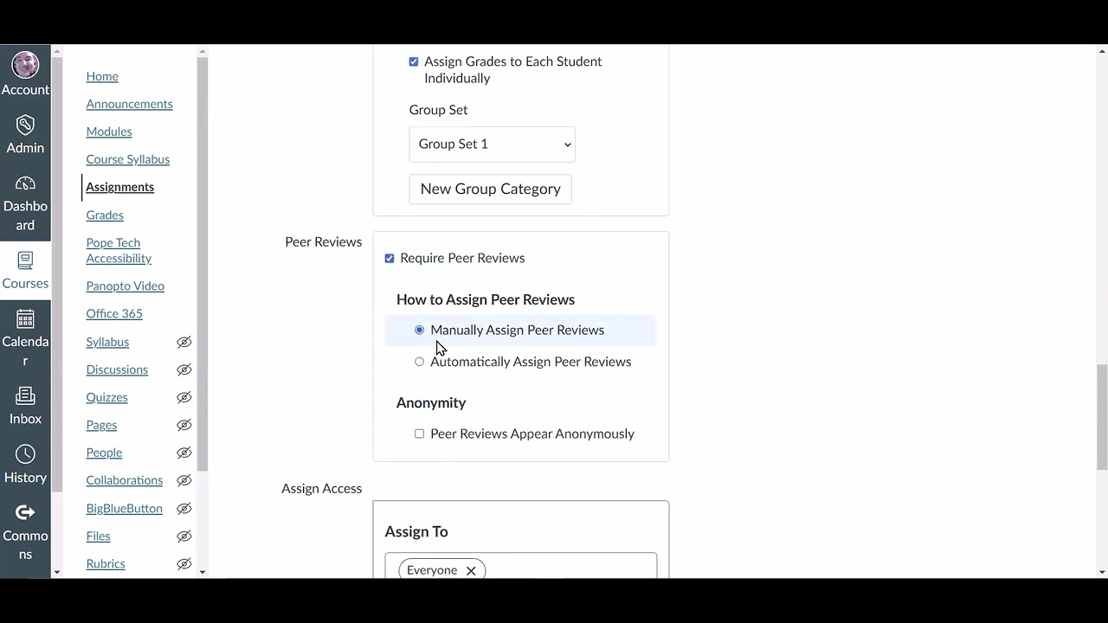Open Announcements in course navigation
Viewport: 1108px width, 623px height.
point(129,104)
